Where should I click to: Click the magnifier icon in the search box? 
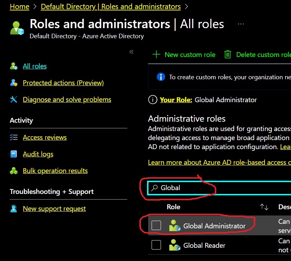tap(154, 188)
